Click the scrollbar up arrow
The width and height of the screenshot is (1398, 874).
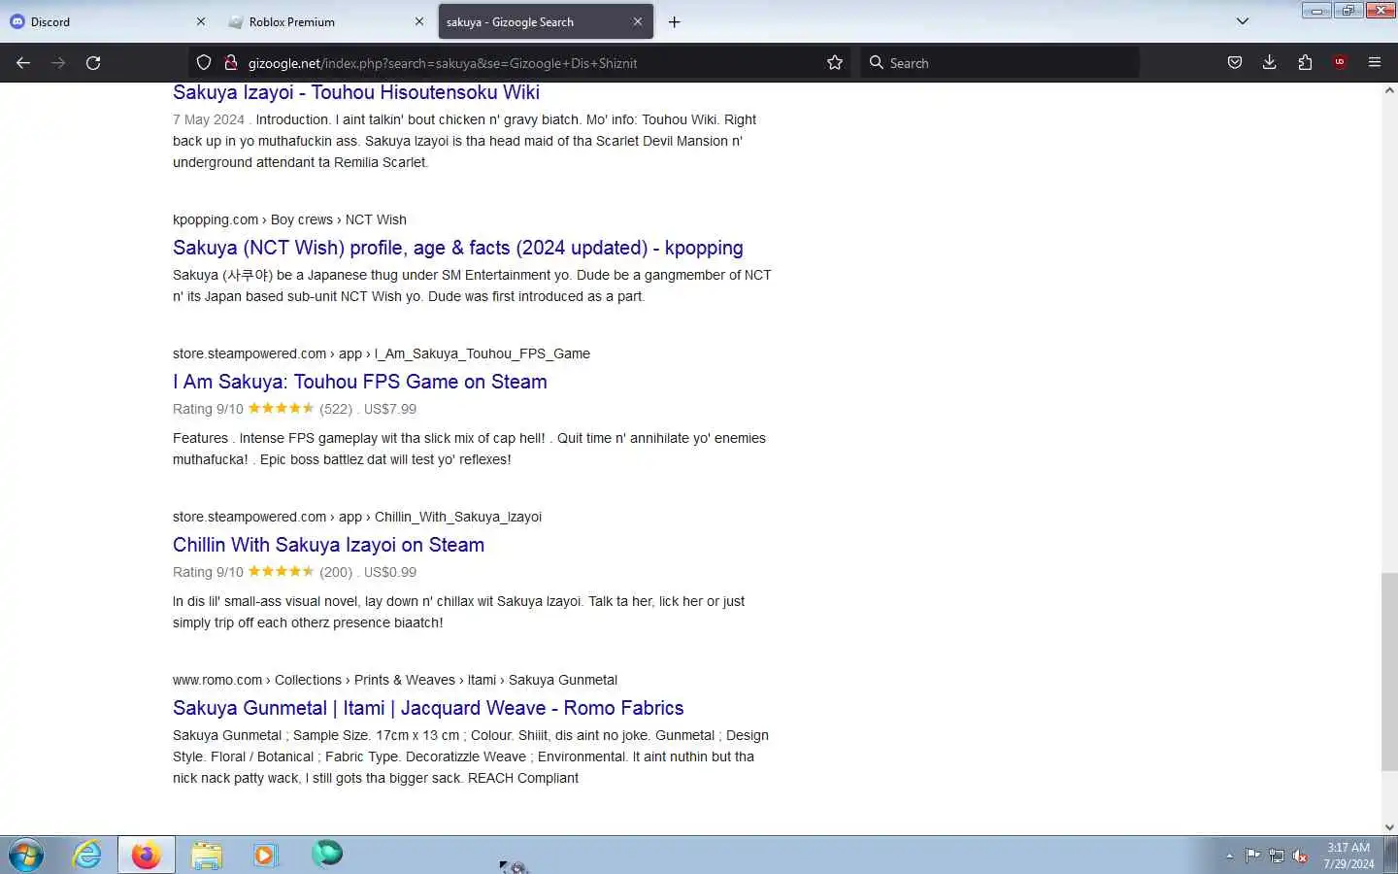1389,91
